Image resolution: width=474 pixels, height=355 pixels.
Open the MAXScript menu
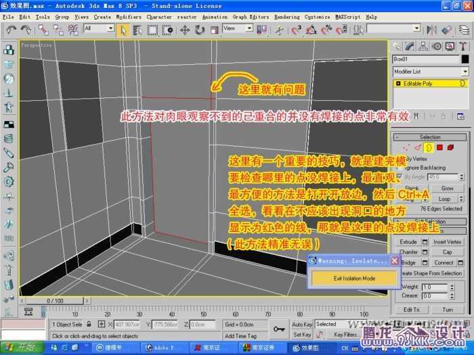click(x=347, y=17)
